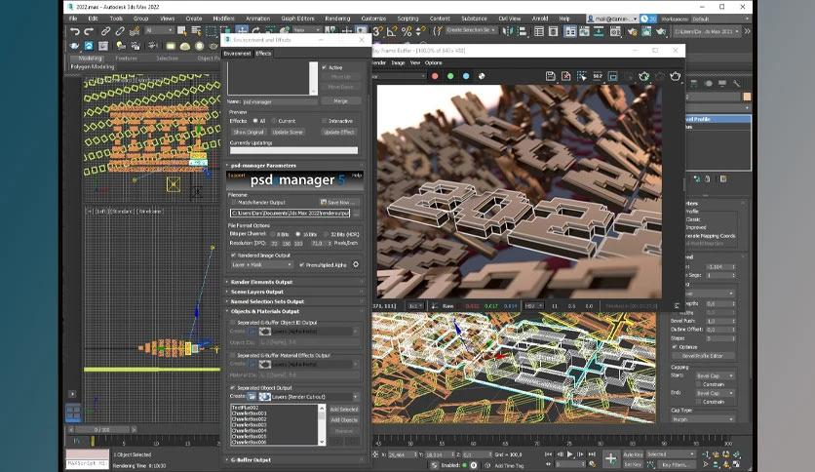Click Premultiplied Alpha settings gear icon

click(x=356, y=264)
